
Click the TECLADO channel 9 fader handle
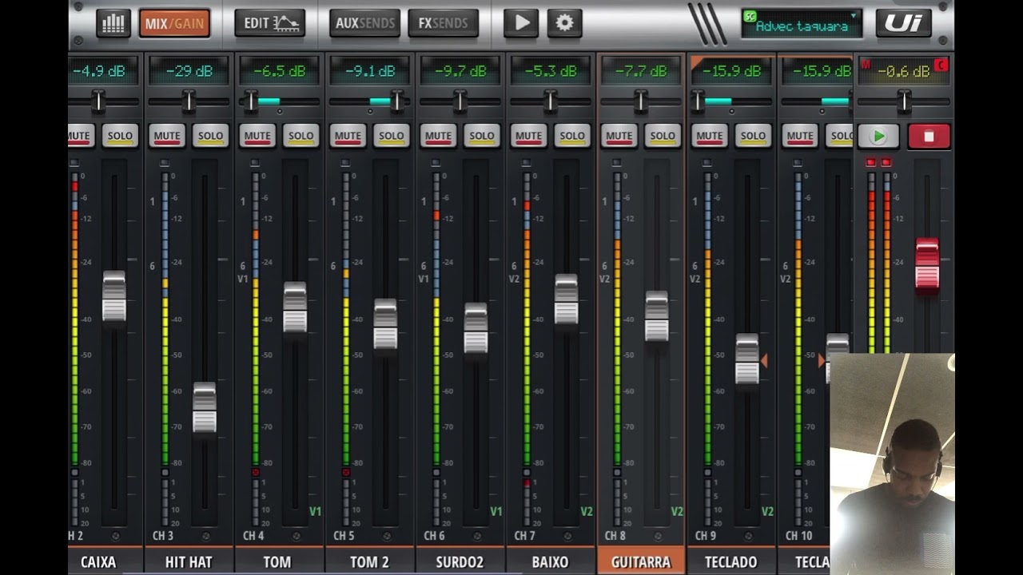click(x=746, y=359)
